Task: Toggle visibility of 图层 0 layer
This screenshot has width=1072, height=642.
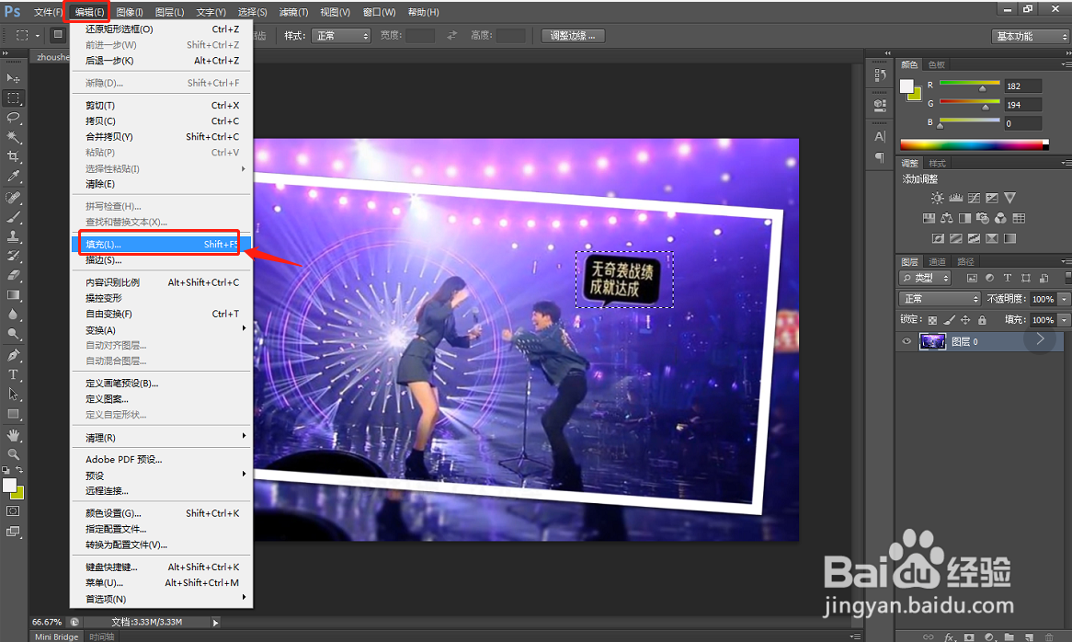Action: click(907, 341)
